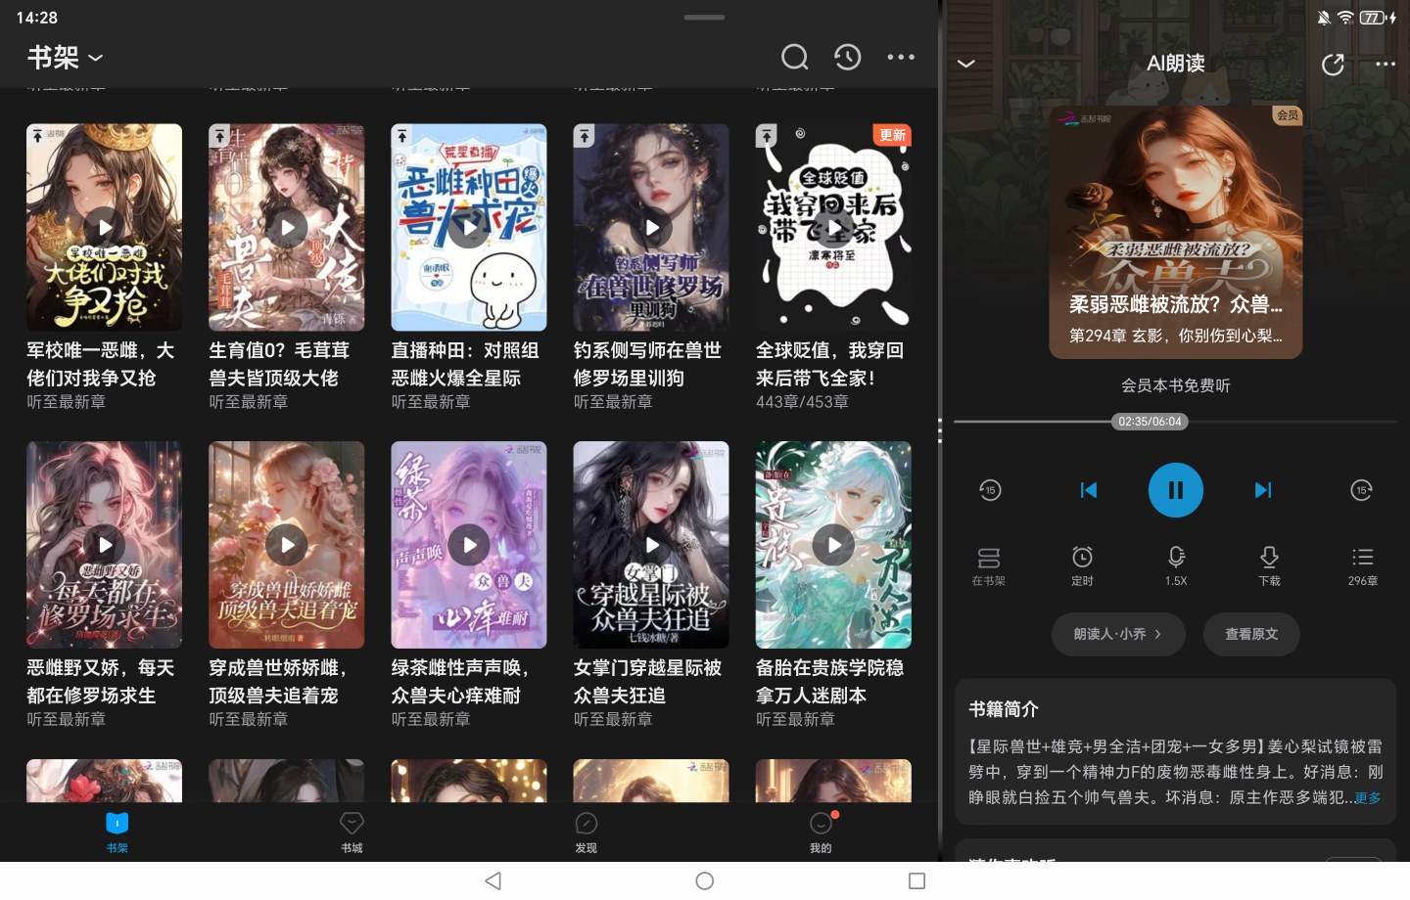
Task: Click the 查看原文 button
Action: [x=1251, y=634]
